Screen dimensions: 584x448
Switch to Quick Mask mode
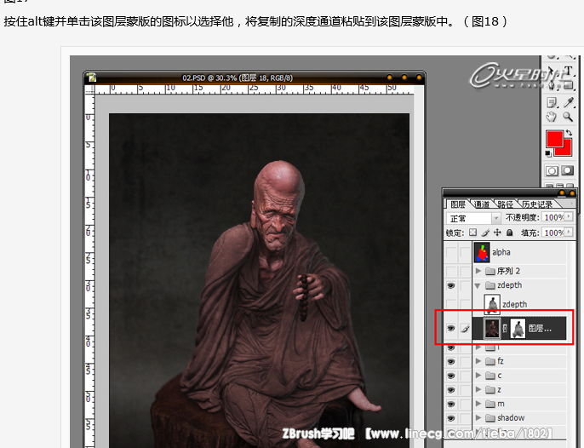[567, 170]
